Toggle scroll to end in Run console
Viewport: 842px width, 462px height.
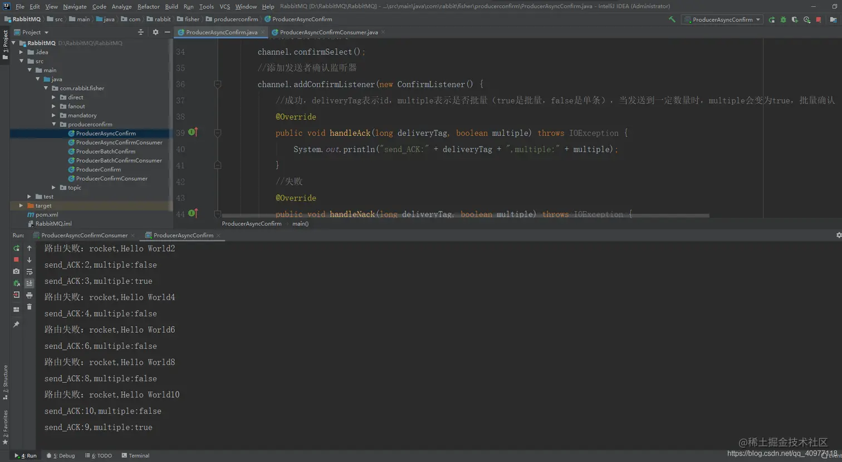click(30, 283)
